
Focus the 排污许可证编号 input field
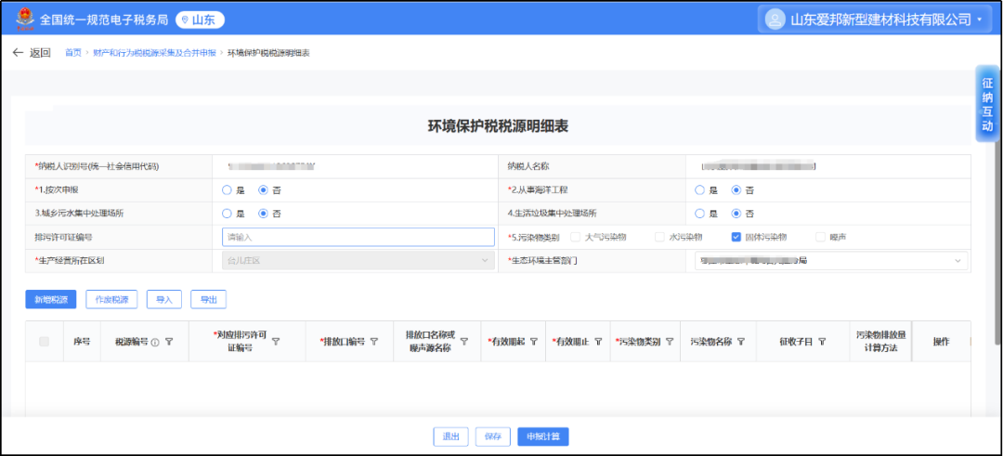click(x=358, y=237)
